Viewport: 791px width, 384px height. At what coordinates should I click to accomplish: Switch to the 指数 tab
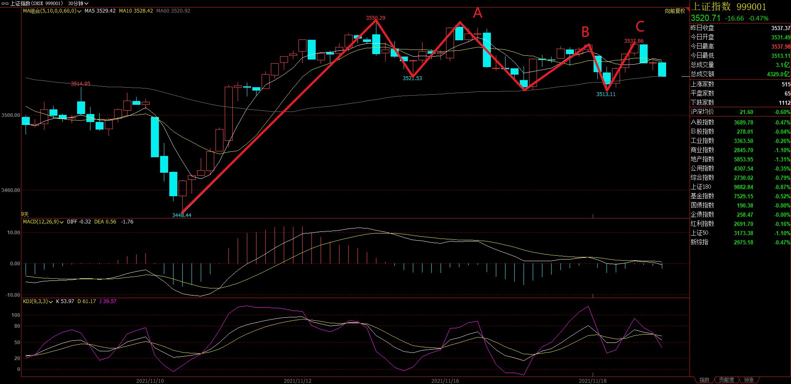704,380
